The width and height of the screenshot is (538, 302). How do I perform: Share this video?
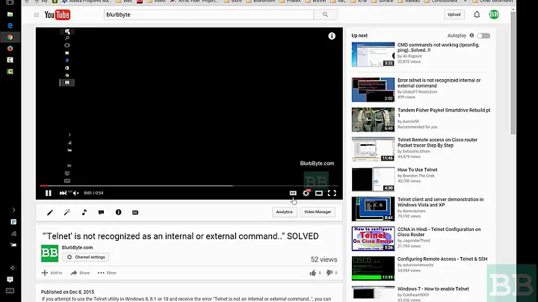80,273
